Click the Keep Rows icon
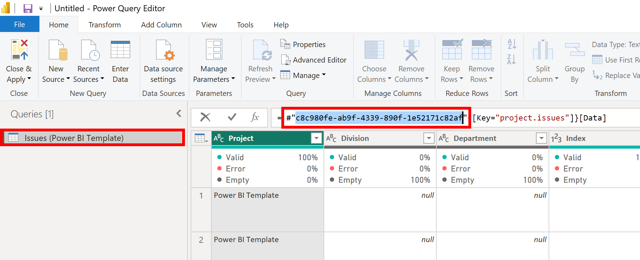This screenshot has height=260, width=640. coord(452,49)
